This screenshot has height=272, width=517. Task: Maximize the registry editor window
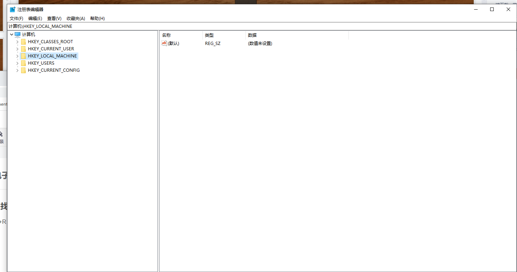(492, 9)
